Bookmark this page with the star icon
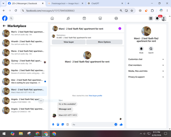This screenshot has height=137, width=171. (132, 11)
